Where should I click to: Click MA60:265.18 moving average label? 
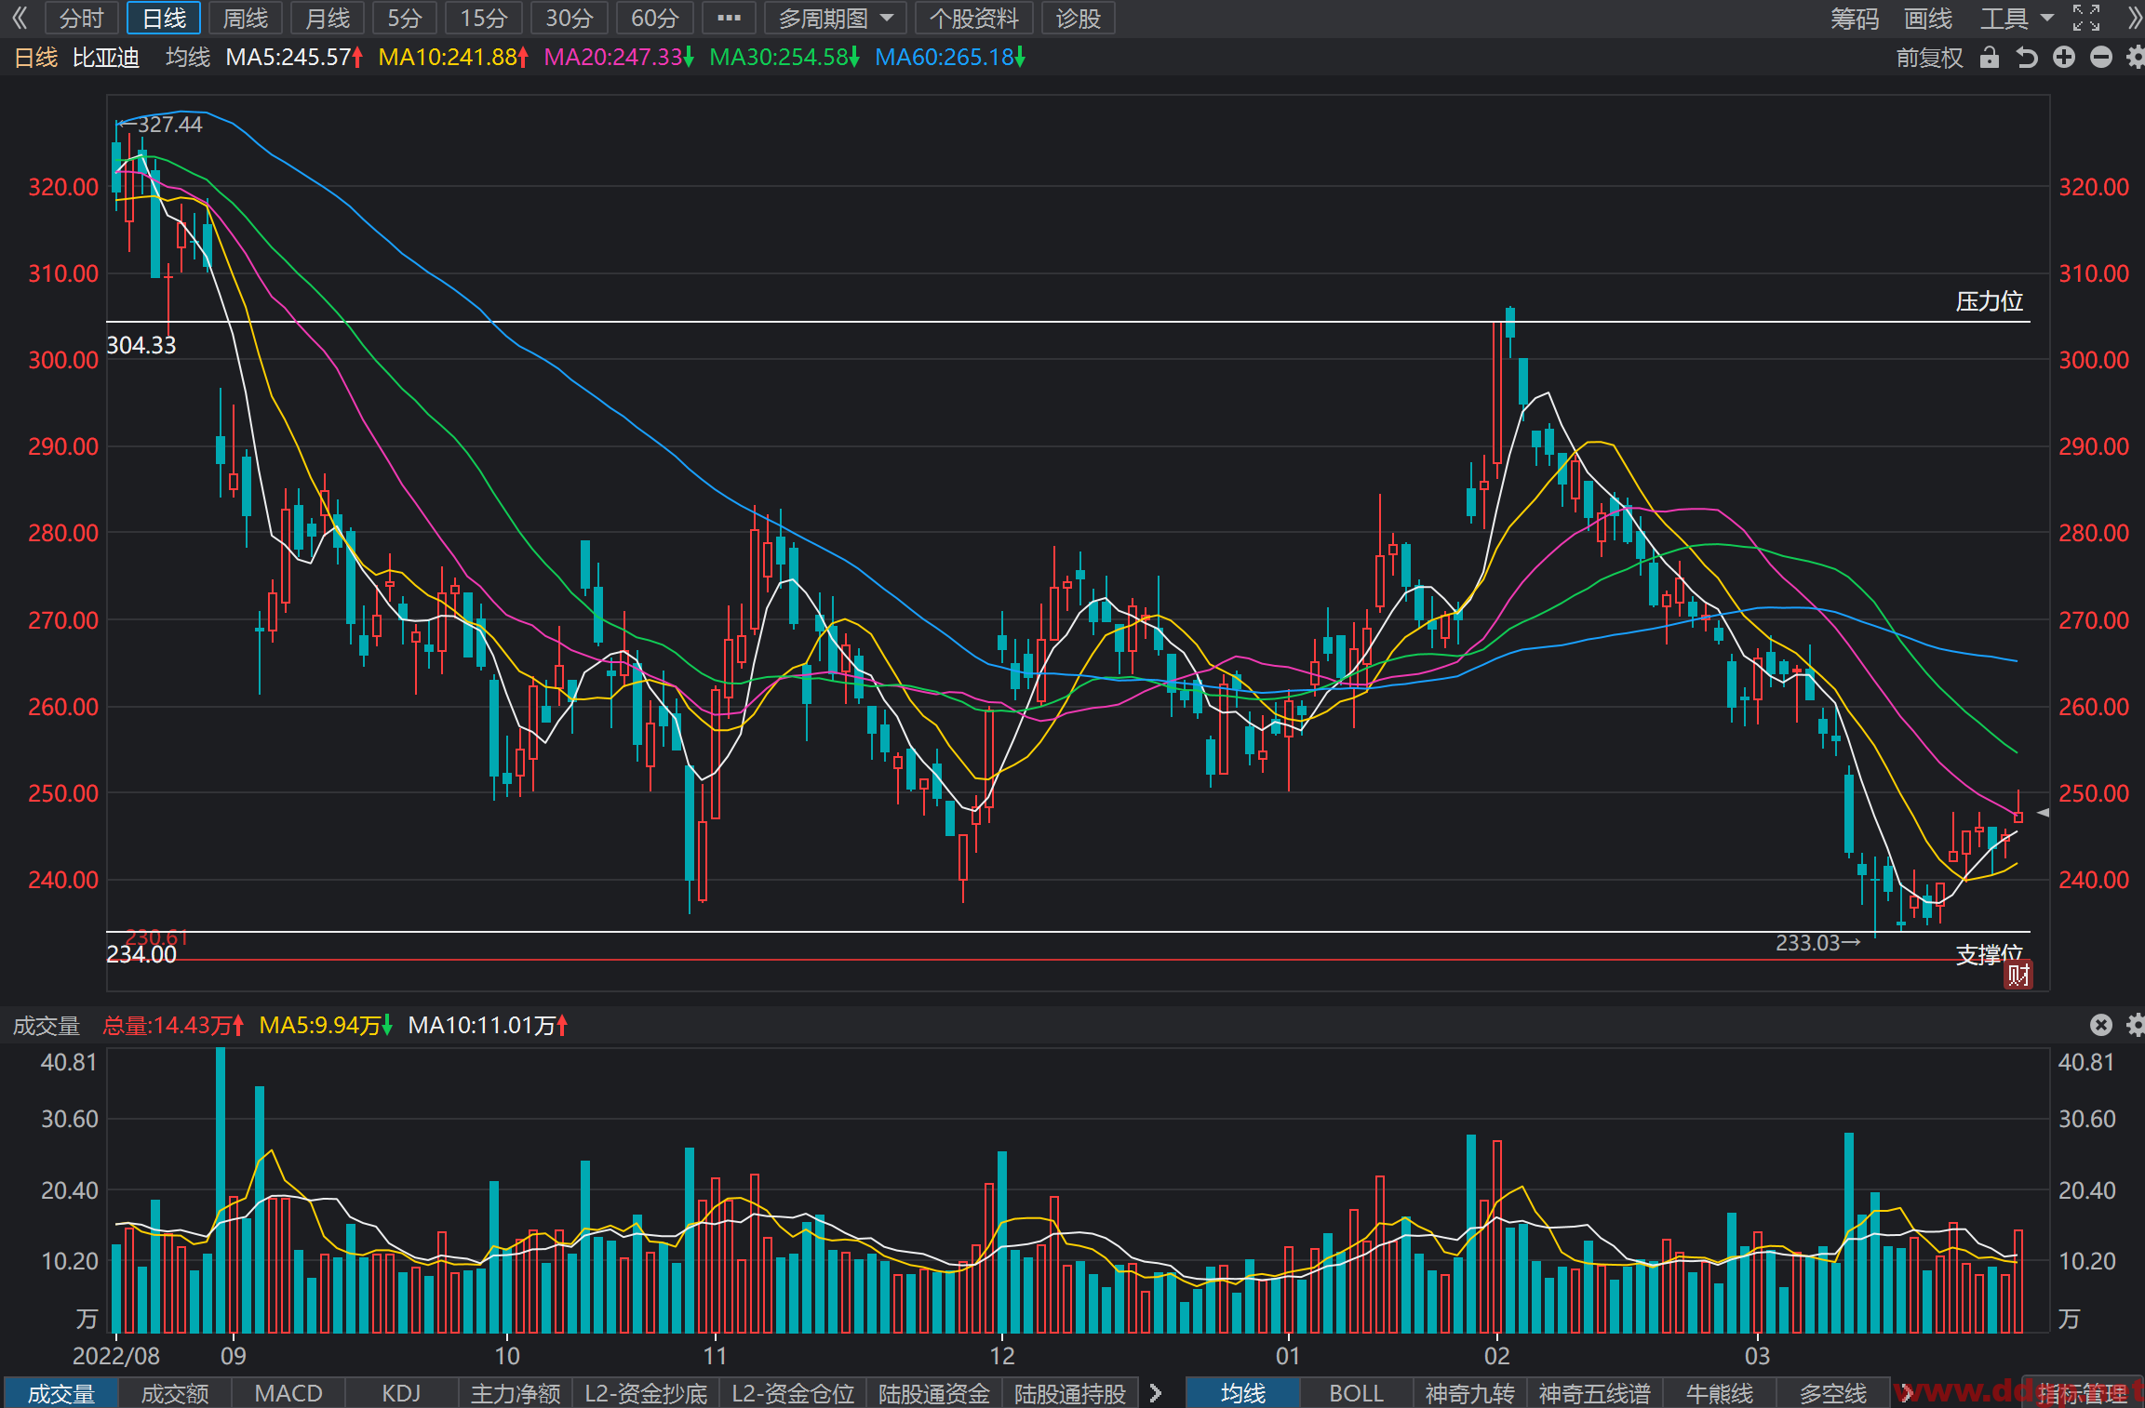tap(950, 58)
